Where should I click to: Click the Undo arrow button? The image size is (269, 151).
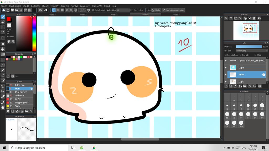coord(40,10)
